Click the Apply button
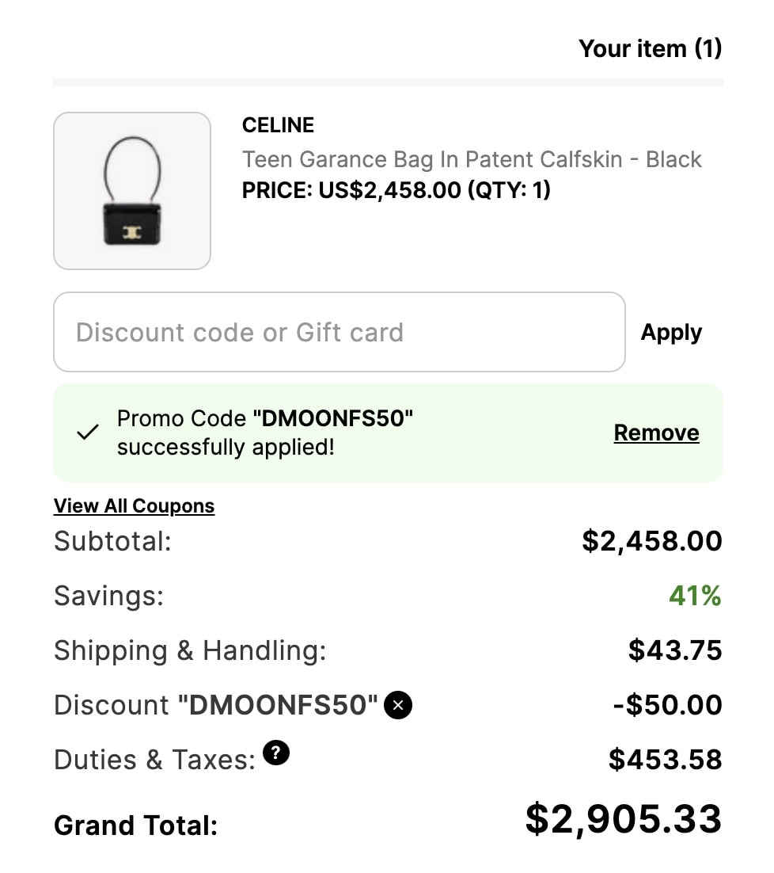This screenshot has width=774, height=873. coord(671,332)
